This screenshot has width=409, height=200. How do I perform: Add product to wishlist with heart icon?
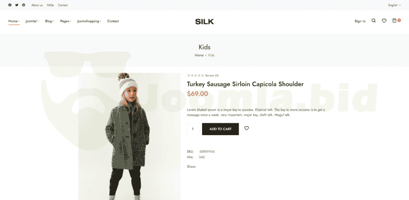click(246, 128)
